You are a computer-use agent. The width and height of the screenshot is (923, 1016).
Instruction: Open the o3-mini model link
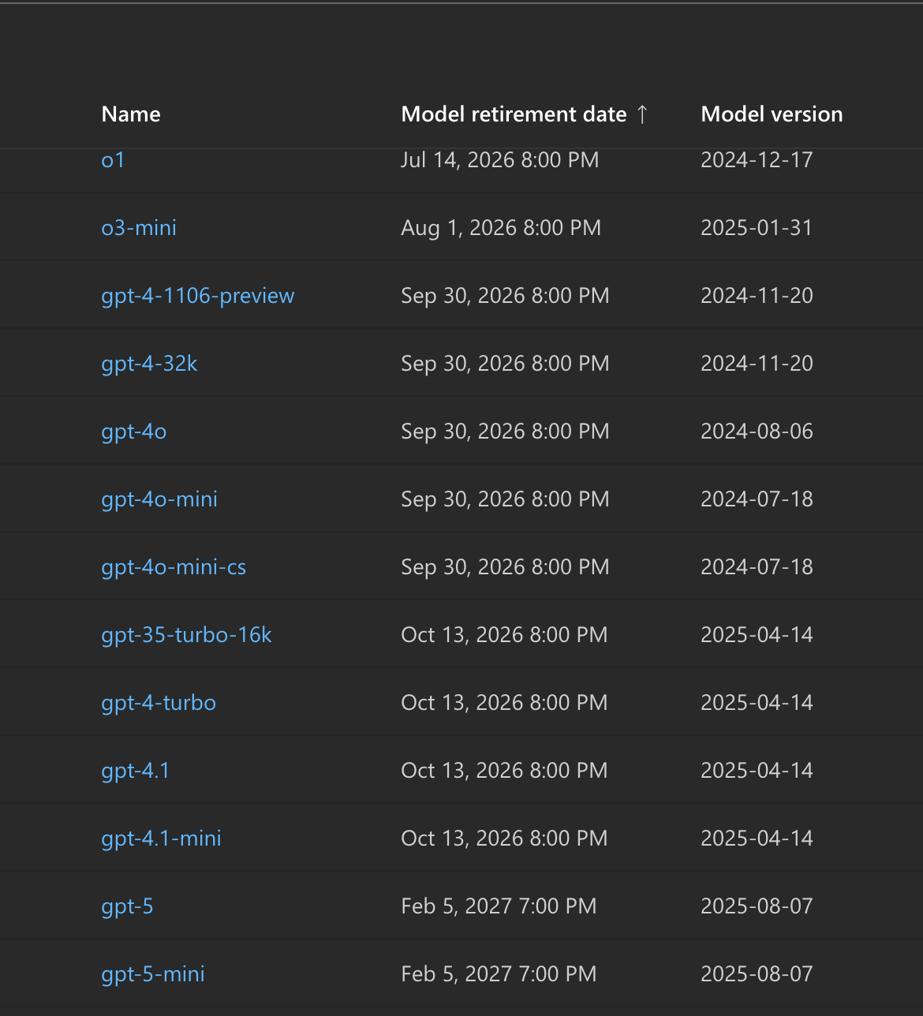point(139,228)
